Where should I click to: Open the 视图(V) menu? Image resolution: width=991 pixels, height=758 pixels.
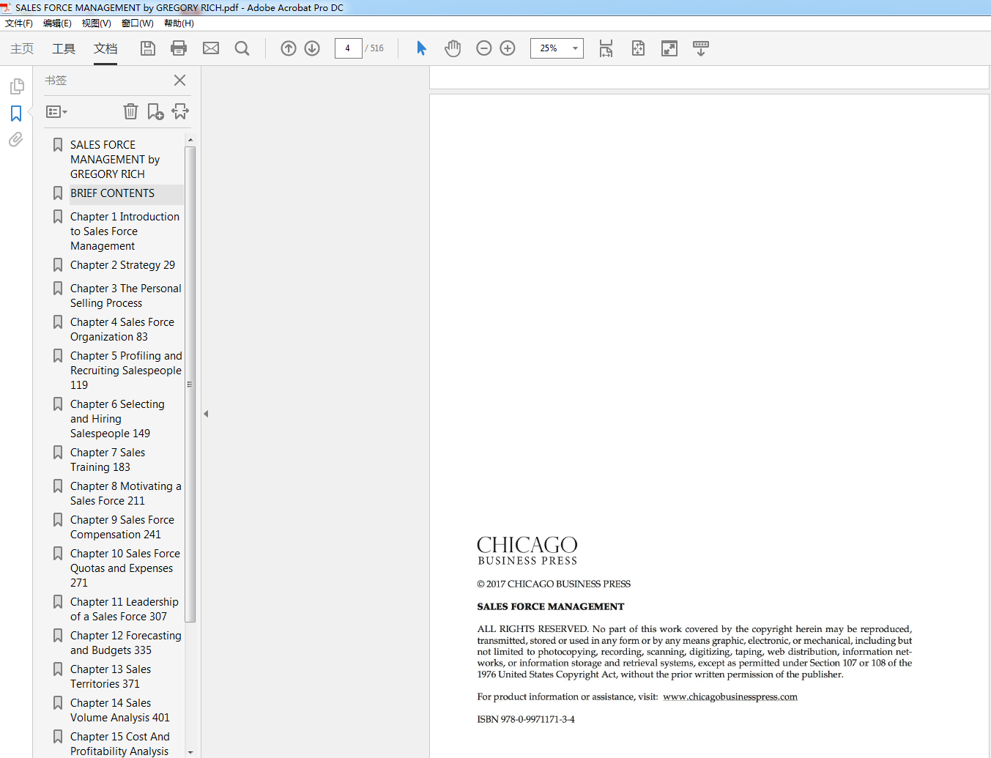click(x=96, y=23)
